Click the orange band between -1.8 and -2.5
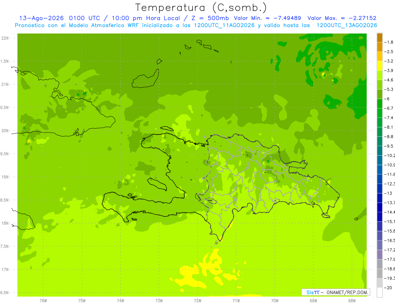This screenshot has width=395, height=305. 380,47
